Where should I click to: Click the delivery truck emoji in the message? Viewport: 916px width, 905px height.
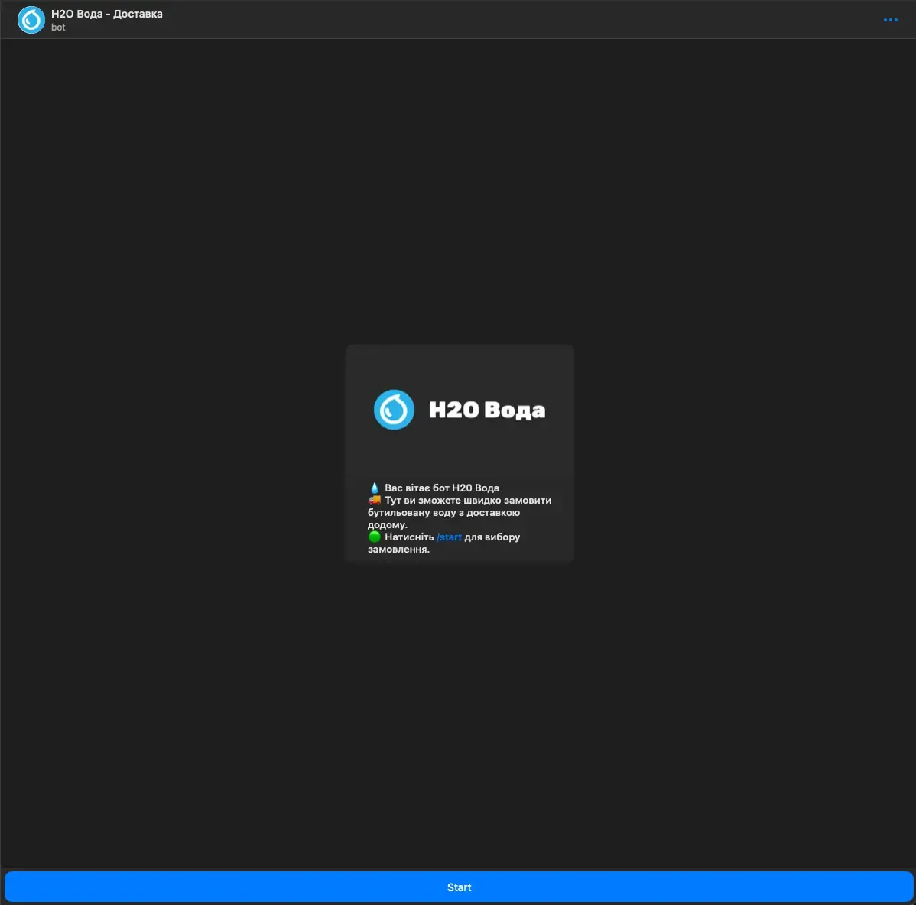pyautogui.click(x=374, y=500)
